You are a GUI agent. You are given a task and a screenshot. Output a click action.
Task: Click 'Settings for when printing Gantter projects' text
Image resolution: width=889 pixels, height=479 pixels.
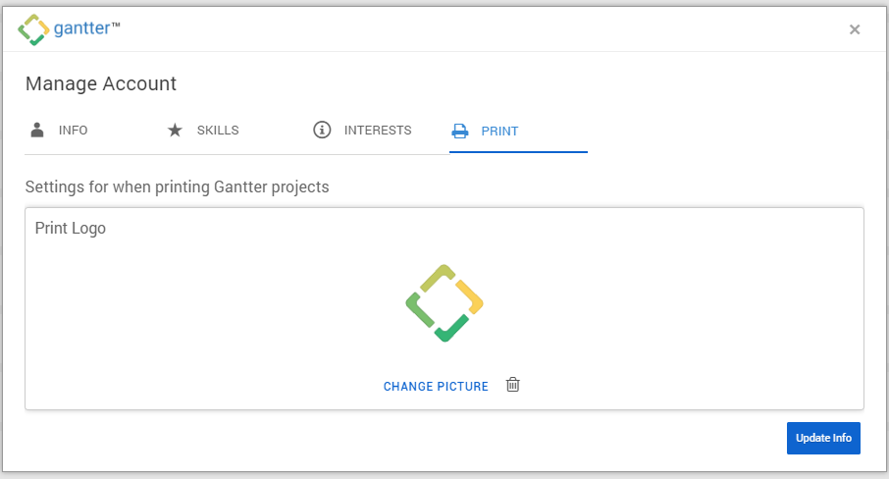coord(177,187)
